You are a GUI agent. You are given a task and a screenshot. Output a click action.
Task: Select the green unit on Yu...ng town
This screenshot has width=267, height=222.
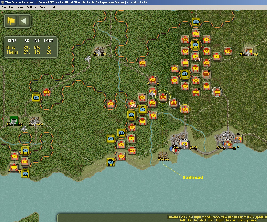[x=14, y=121]
